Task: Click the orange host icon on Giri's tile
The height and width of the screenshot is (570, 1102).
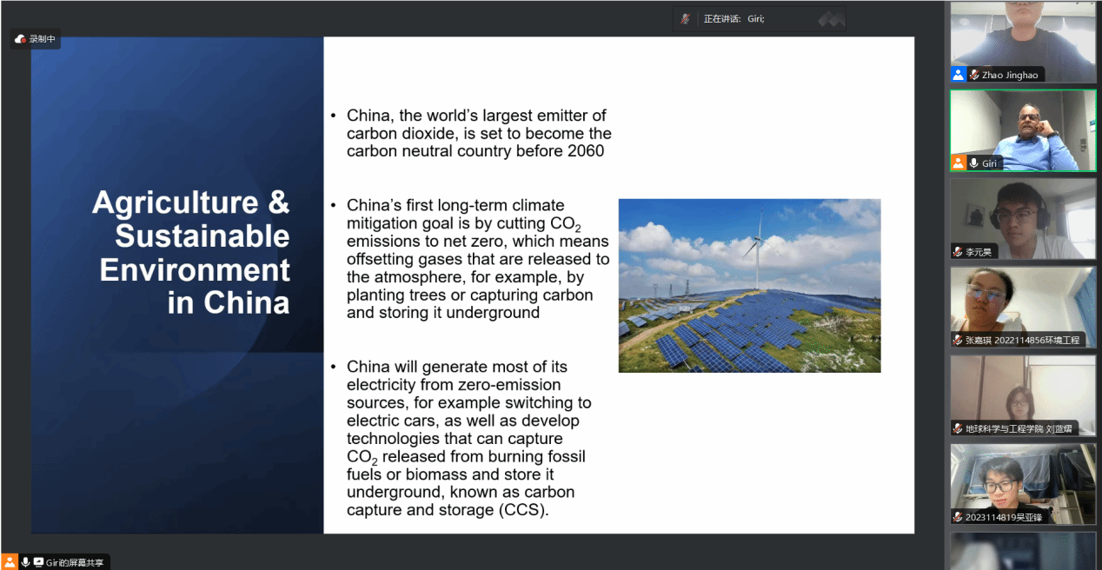Action: pos(958,162)
